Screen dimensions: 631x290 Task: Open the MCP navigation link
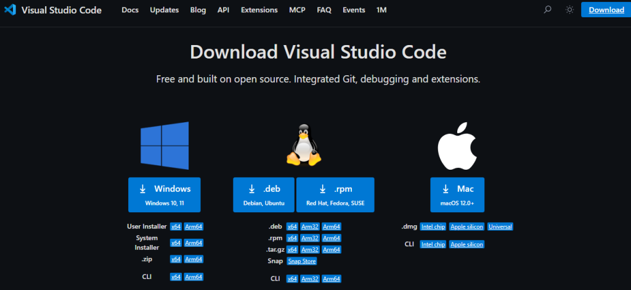pyautogui.click(x=297, y=10)
